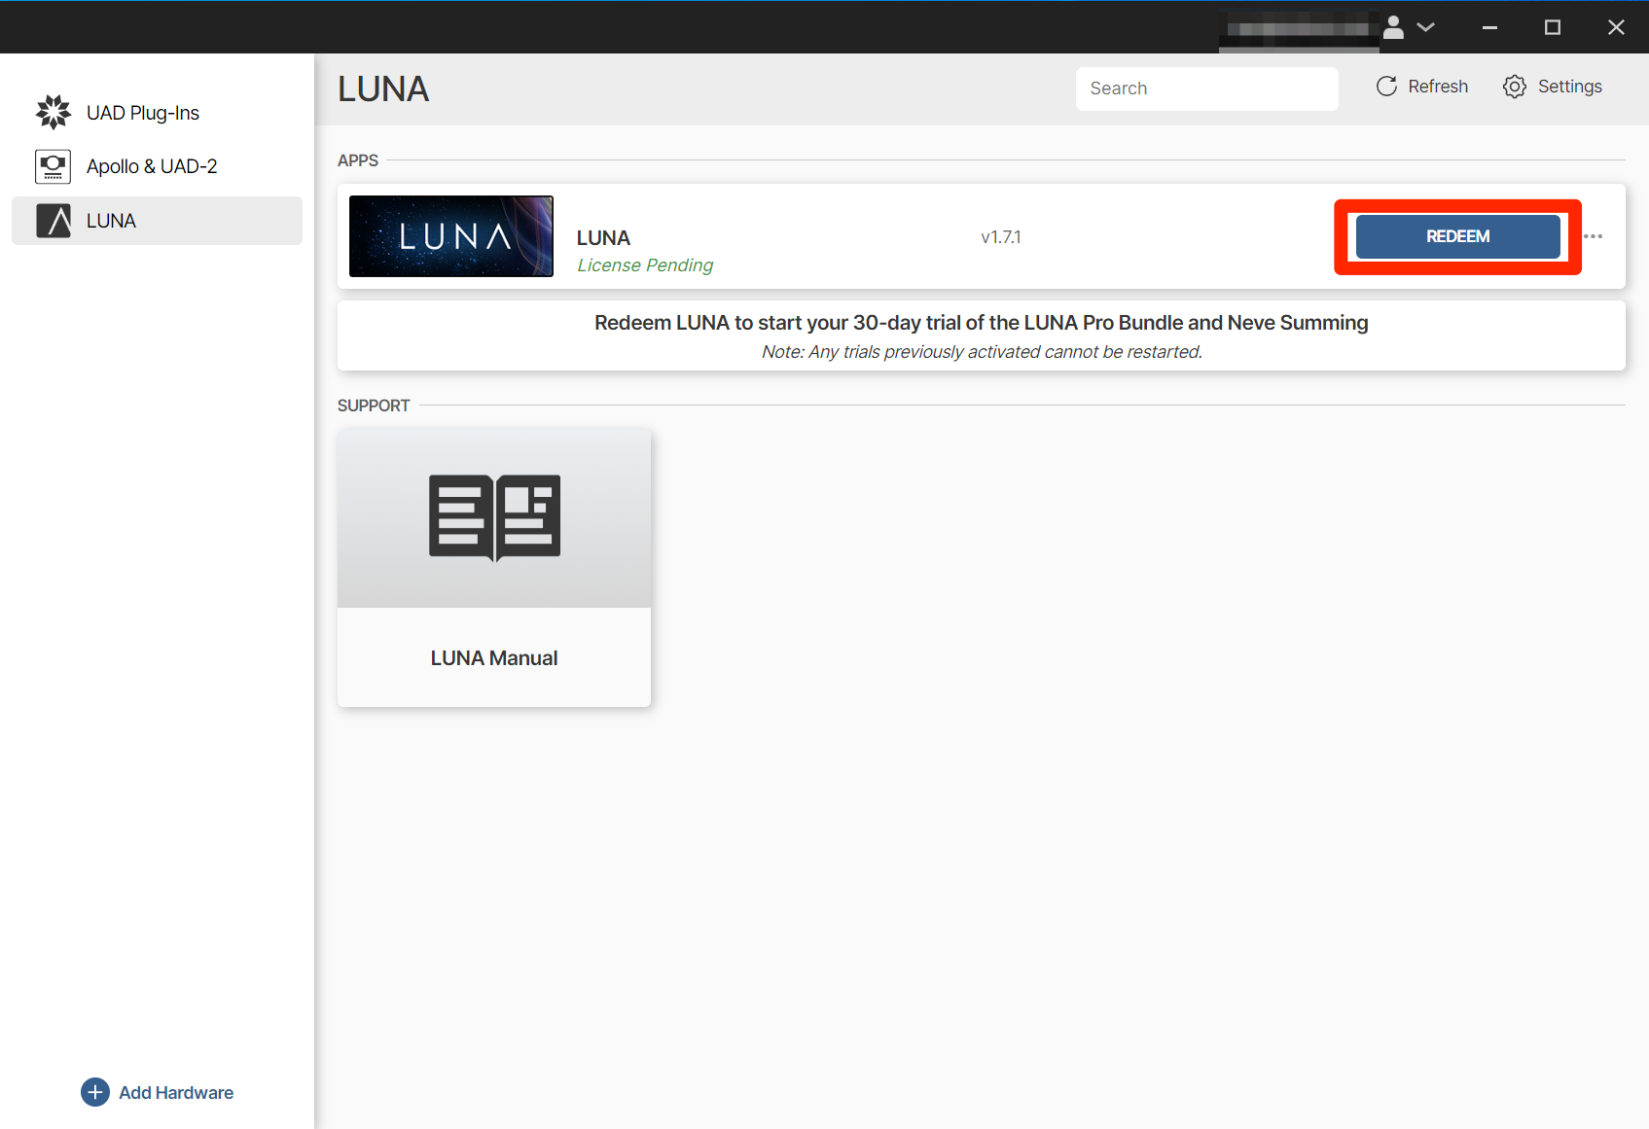Screen dimensions: 1649x1129
Task: Focus the Search input field
Action: 1206,88
